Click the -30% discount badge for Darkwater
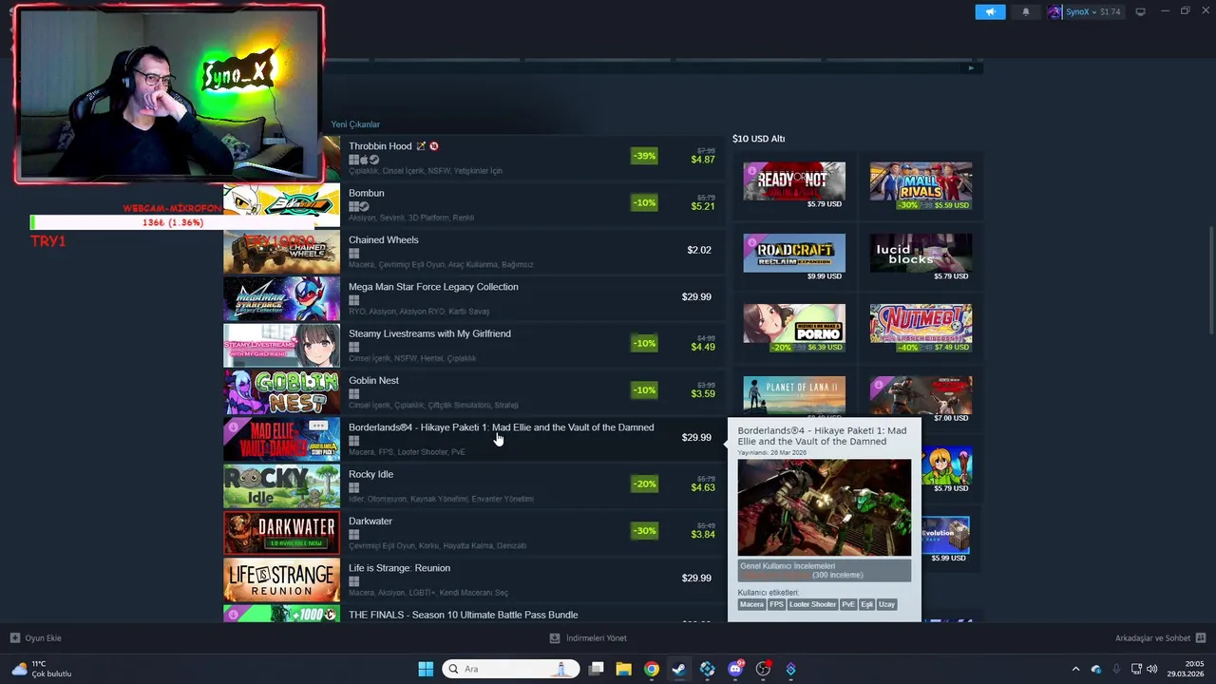Image resolution: width=1216 pixels, height=684 pixels. [644, 531]
